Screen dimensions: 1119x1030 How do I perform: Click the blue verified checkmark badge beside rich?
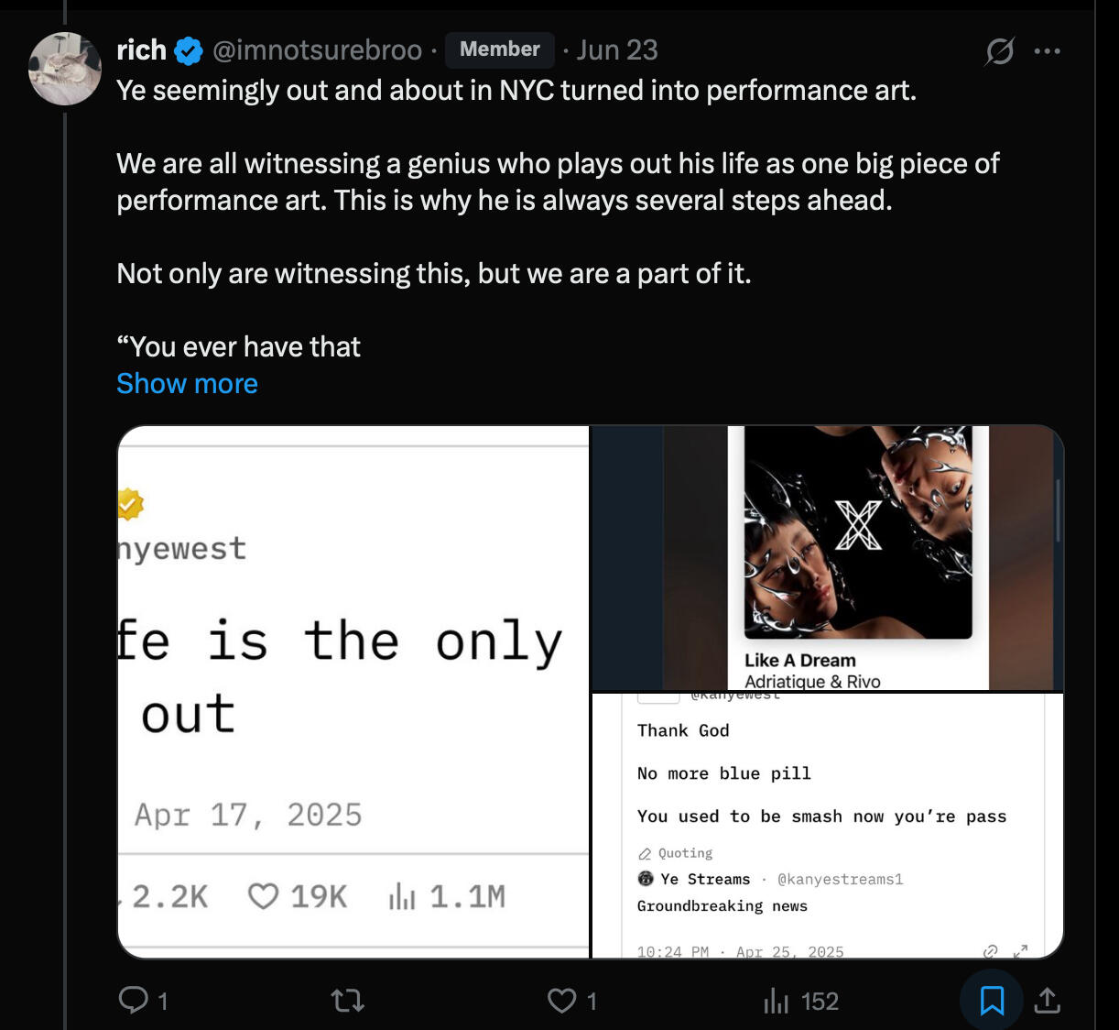point(189,50)
